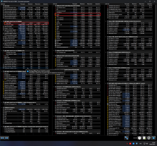Click the red tray icon in the taskbar
Screen dimensions: 157x146
[x=130, y=144]
